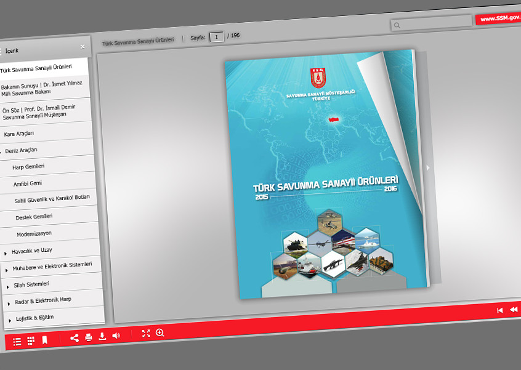Image resolution: width=521 pixels, height=370 pixels.
Task: Click the zoom in magnifier icon
Action: [160, 332]
